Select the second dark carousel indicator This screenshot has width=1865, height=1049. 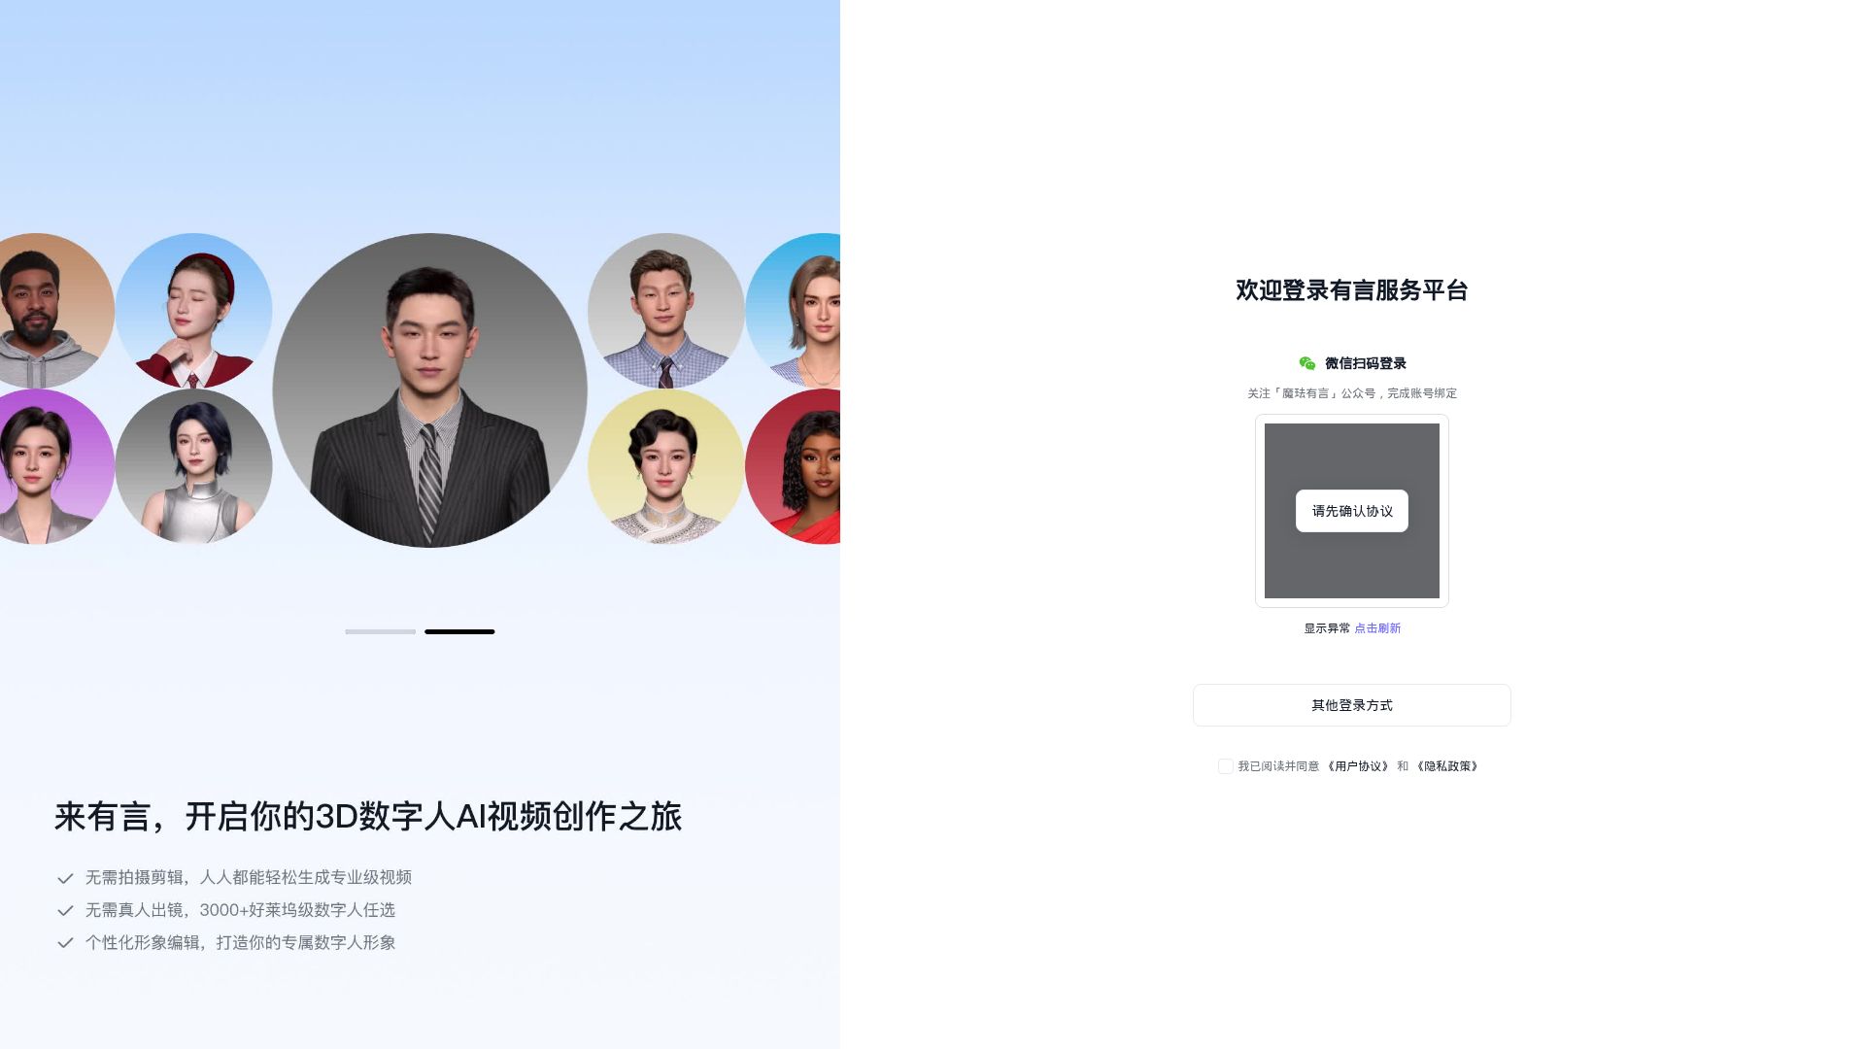pyautogui.click(x=459, y=631)
